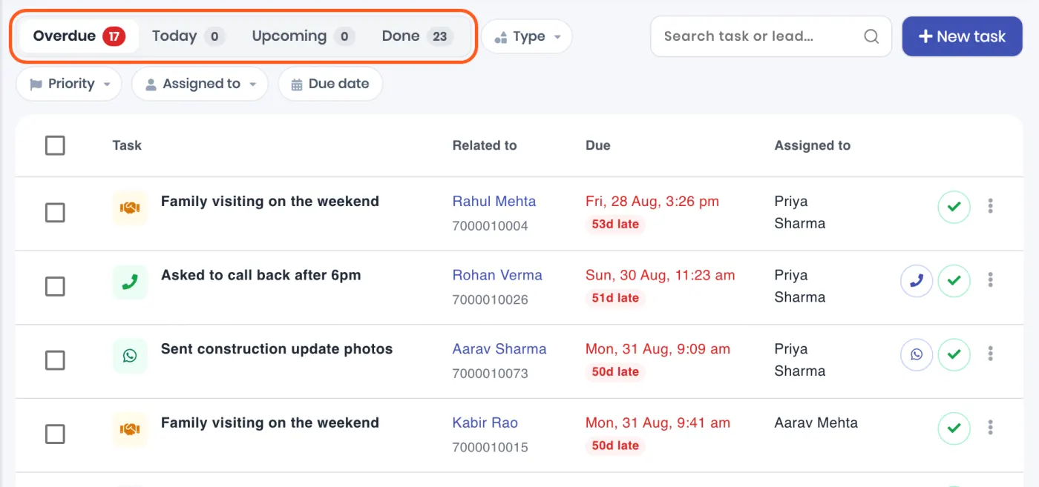Click phone number 7000010026
The image size is (1039, 487).
pyautogui.click(x=491, y=299)
